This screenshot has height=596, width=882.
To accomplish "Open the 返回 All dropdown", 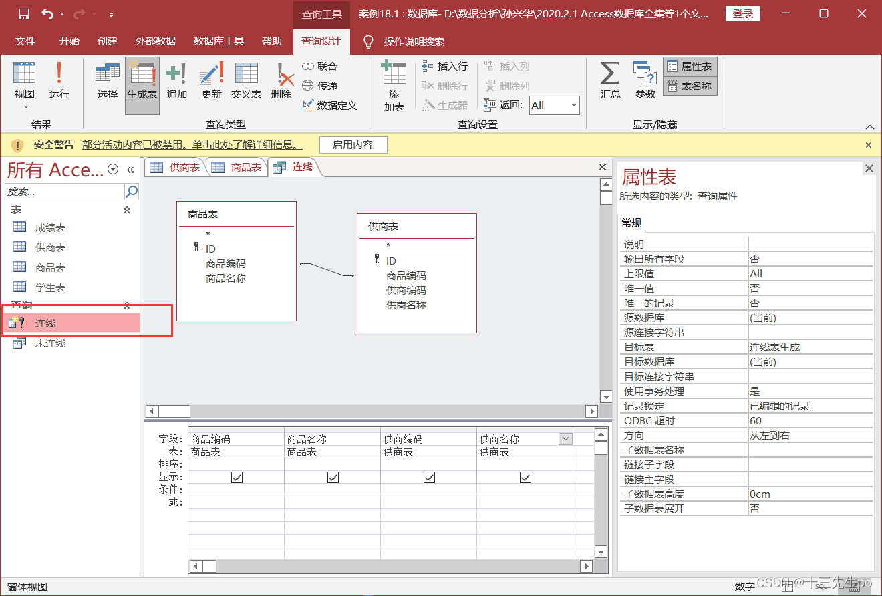I will pyautogui.click(x=574, y=105).
